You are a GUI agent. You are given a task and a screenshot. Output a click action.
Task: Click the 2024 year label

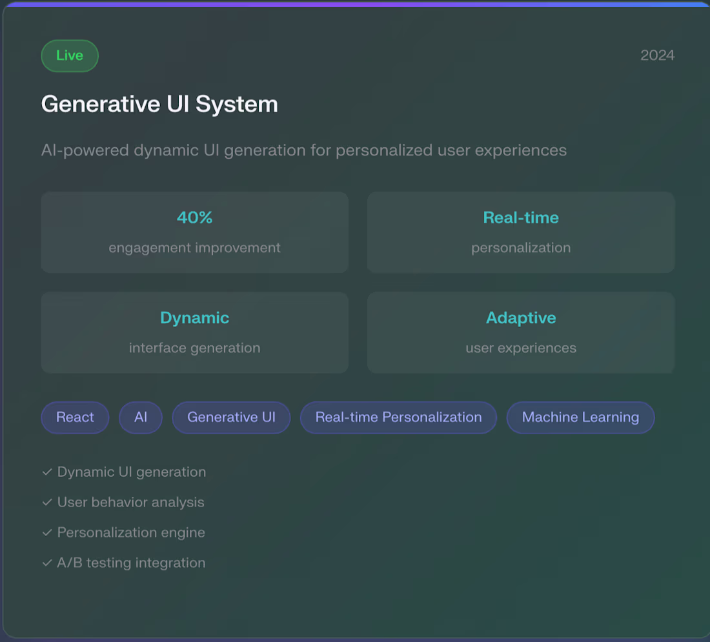click(658, 55)
